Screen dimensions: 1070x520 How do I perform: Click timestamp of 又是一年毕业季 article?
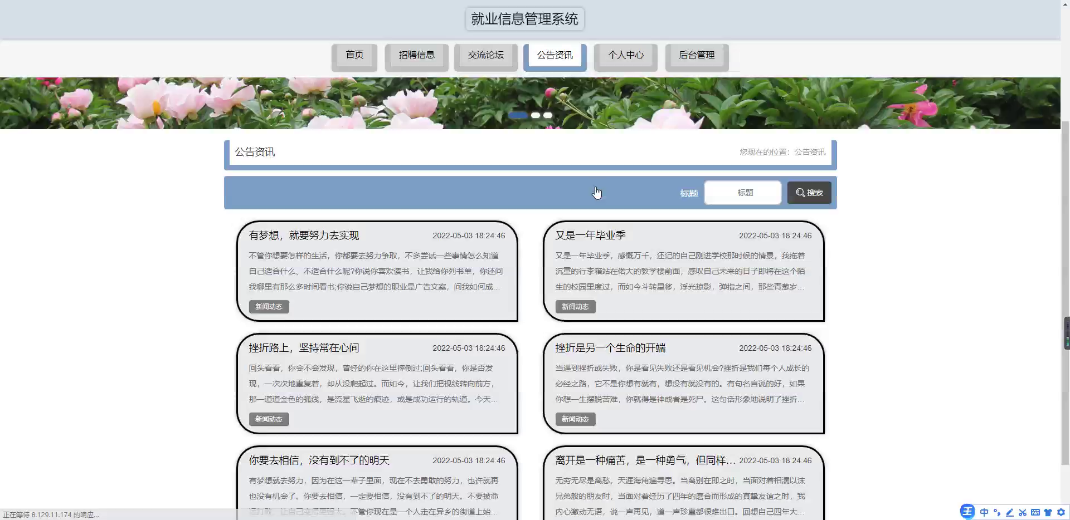775,236
